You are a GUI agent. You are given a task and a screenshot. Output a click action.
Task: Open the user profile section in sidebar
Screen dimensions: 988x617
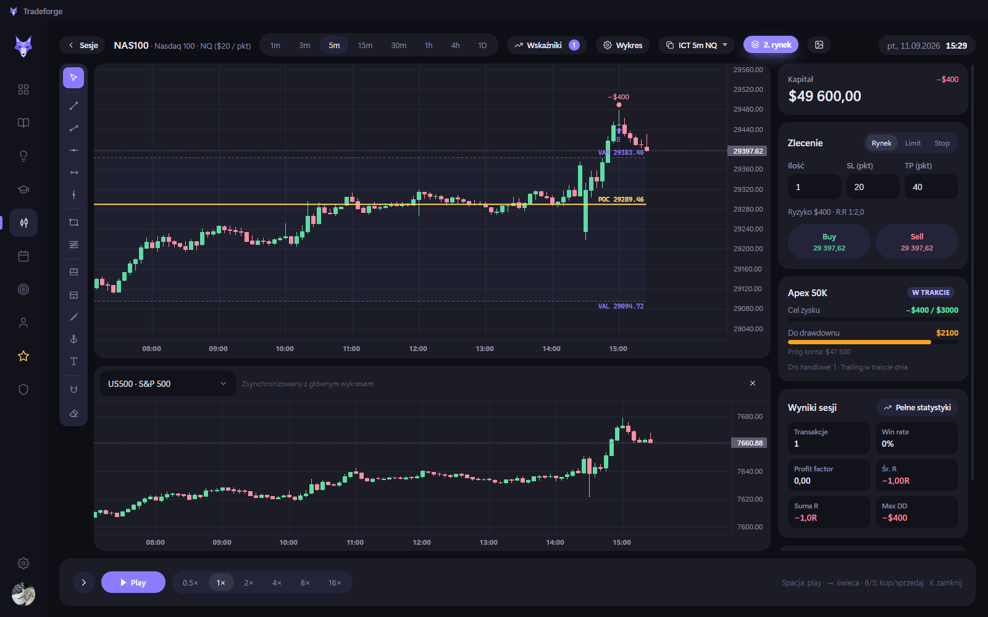pyautogui.click(x=23, y=323)
